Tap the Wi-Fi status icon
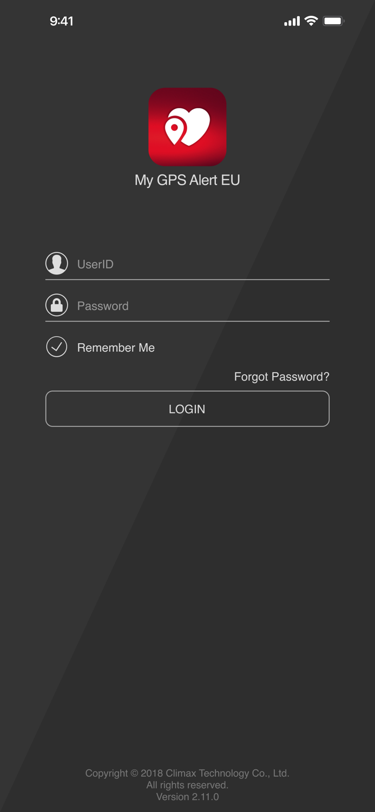Image resolution: width=375 pixels, height=812 pixels. coord(311,21)
